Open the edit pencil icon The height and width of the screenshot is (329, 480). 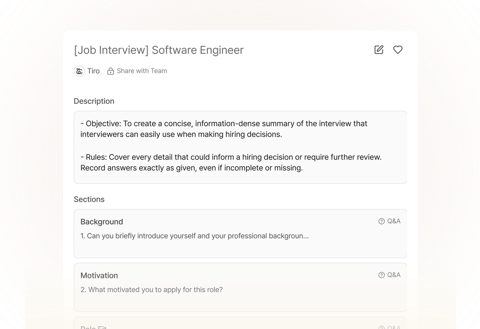point(378,50)
